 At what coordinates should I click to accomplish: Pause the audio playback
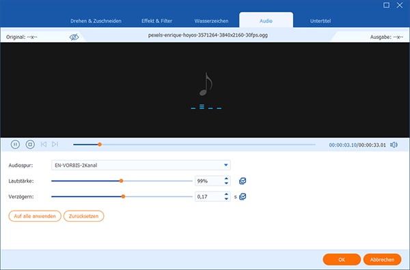15,145
